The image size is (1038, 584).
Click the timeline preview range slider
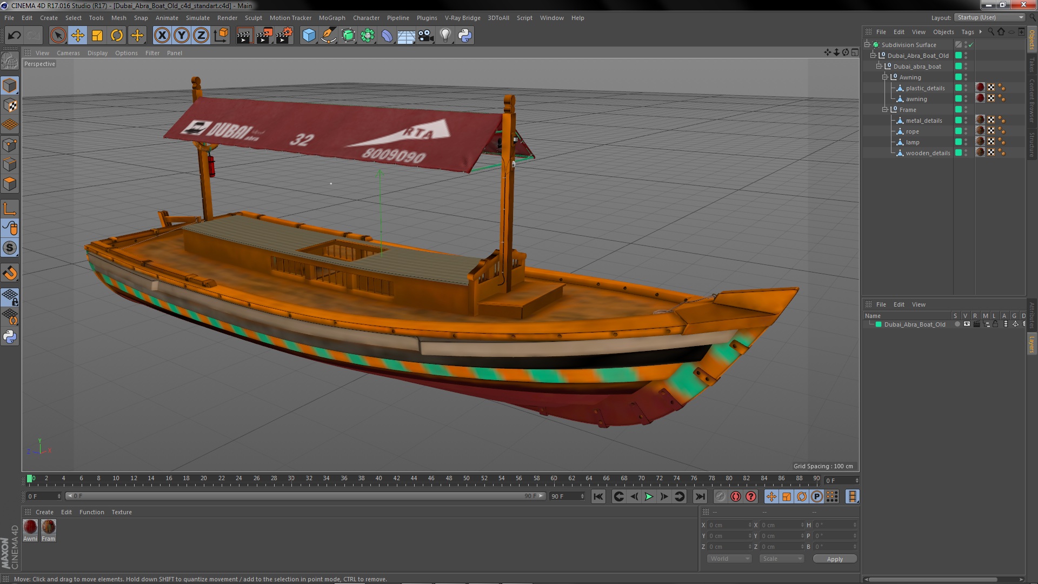coord(305,496)
